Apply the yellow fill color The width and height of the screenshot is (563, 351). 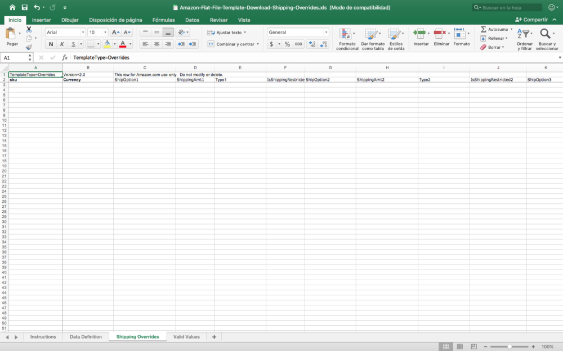click(x=107, y=44)
